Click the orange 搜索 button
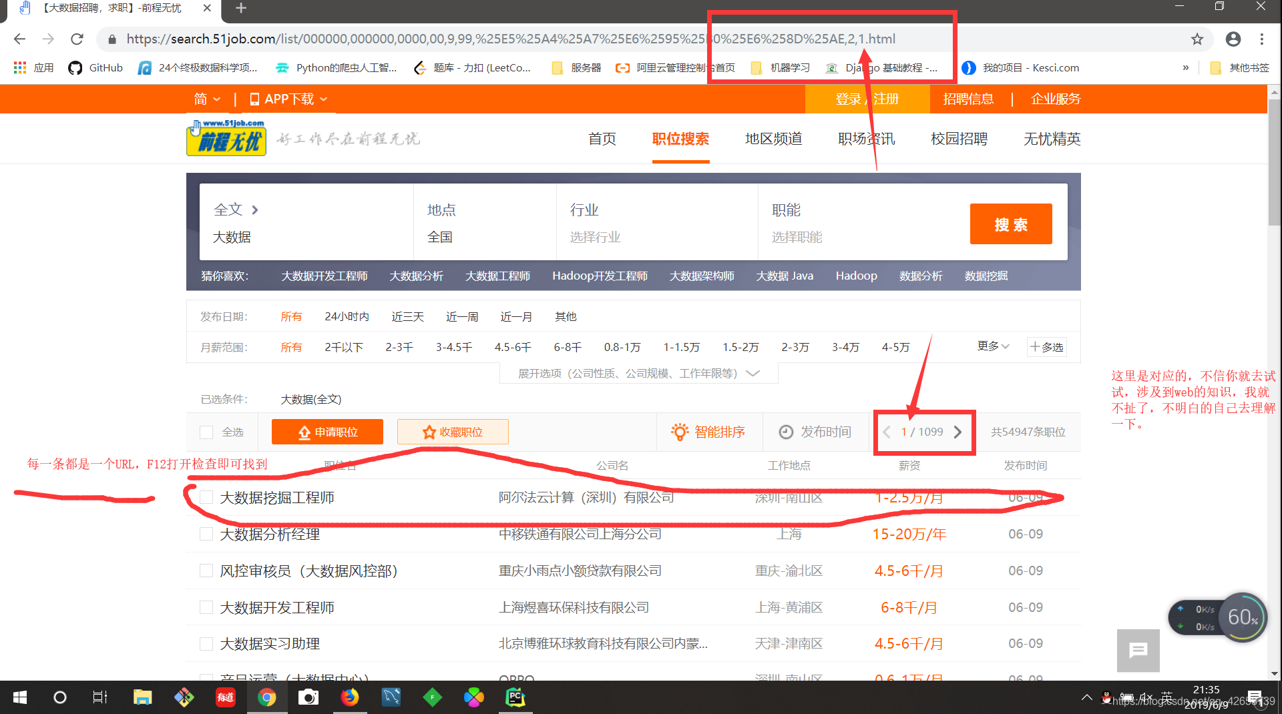The height and width of the screenshot is (714, 1282). coord(1011,224)
